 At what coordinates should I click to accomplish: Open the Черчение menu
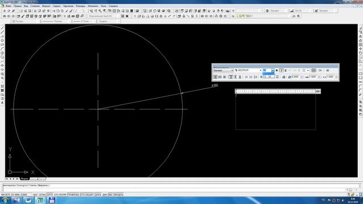click(68, 6)
